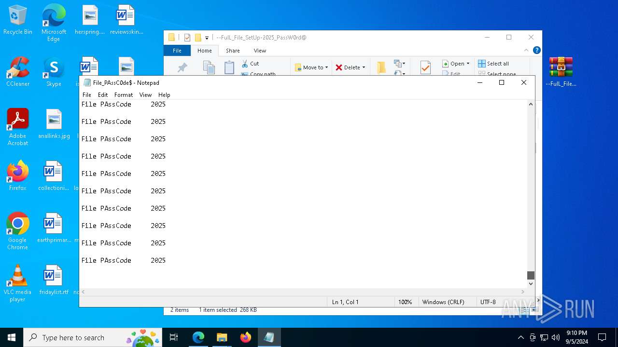
Task: Select the herspring image file on desktop
Action: pyautogui.click(x=90, y=20)
